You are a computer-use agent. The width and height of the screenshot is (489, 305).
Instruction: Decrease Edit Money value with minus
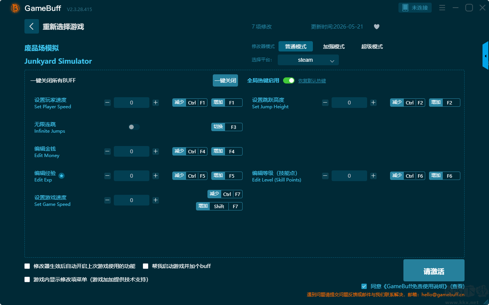tap(107, 151)
